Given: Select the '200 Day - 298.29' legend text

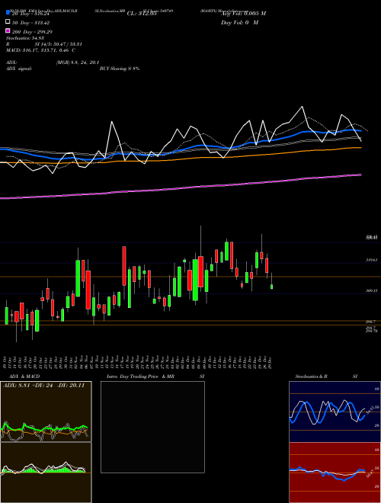Looking at the screenshot, I should (x=32, y=32).
